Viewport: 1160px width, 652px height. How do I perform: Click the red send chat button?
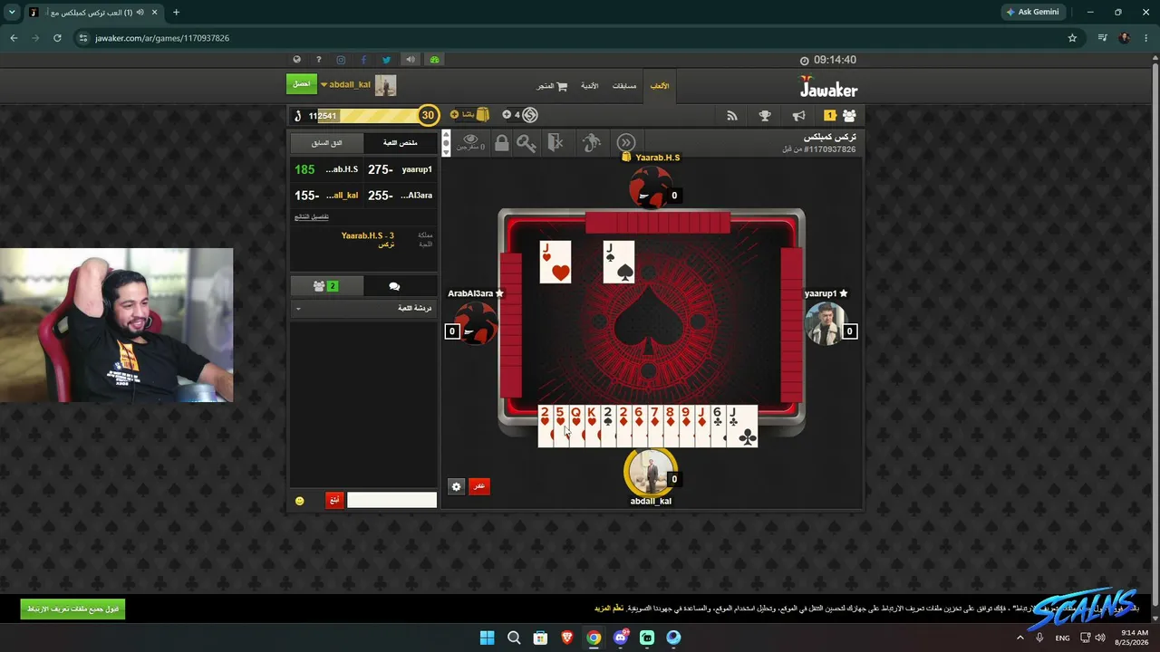[x=334, y=500]
